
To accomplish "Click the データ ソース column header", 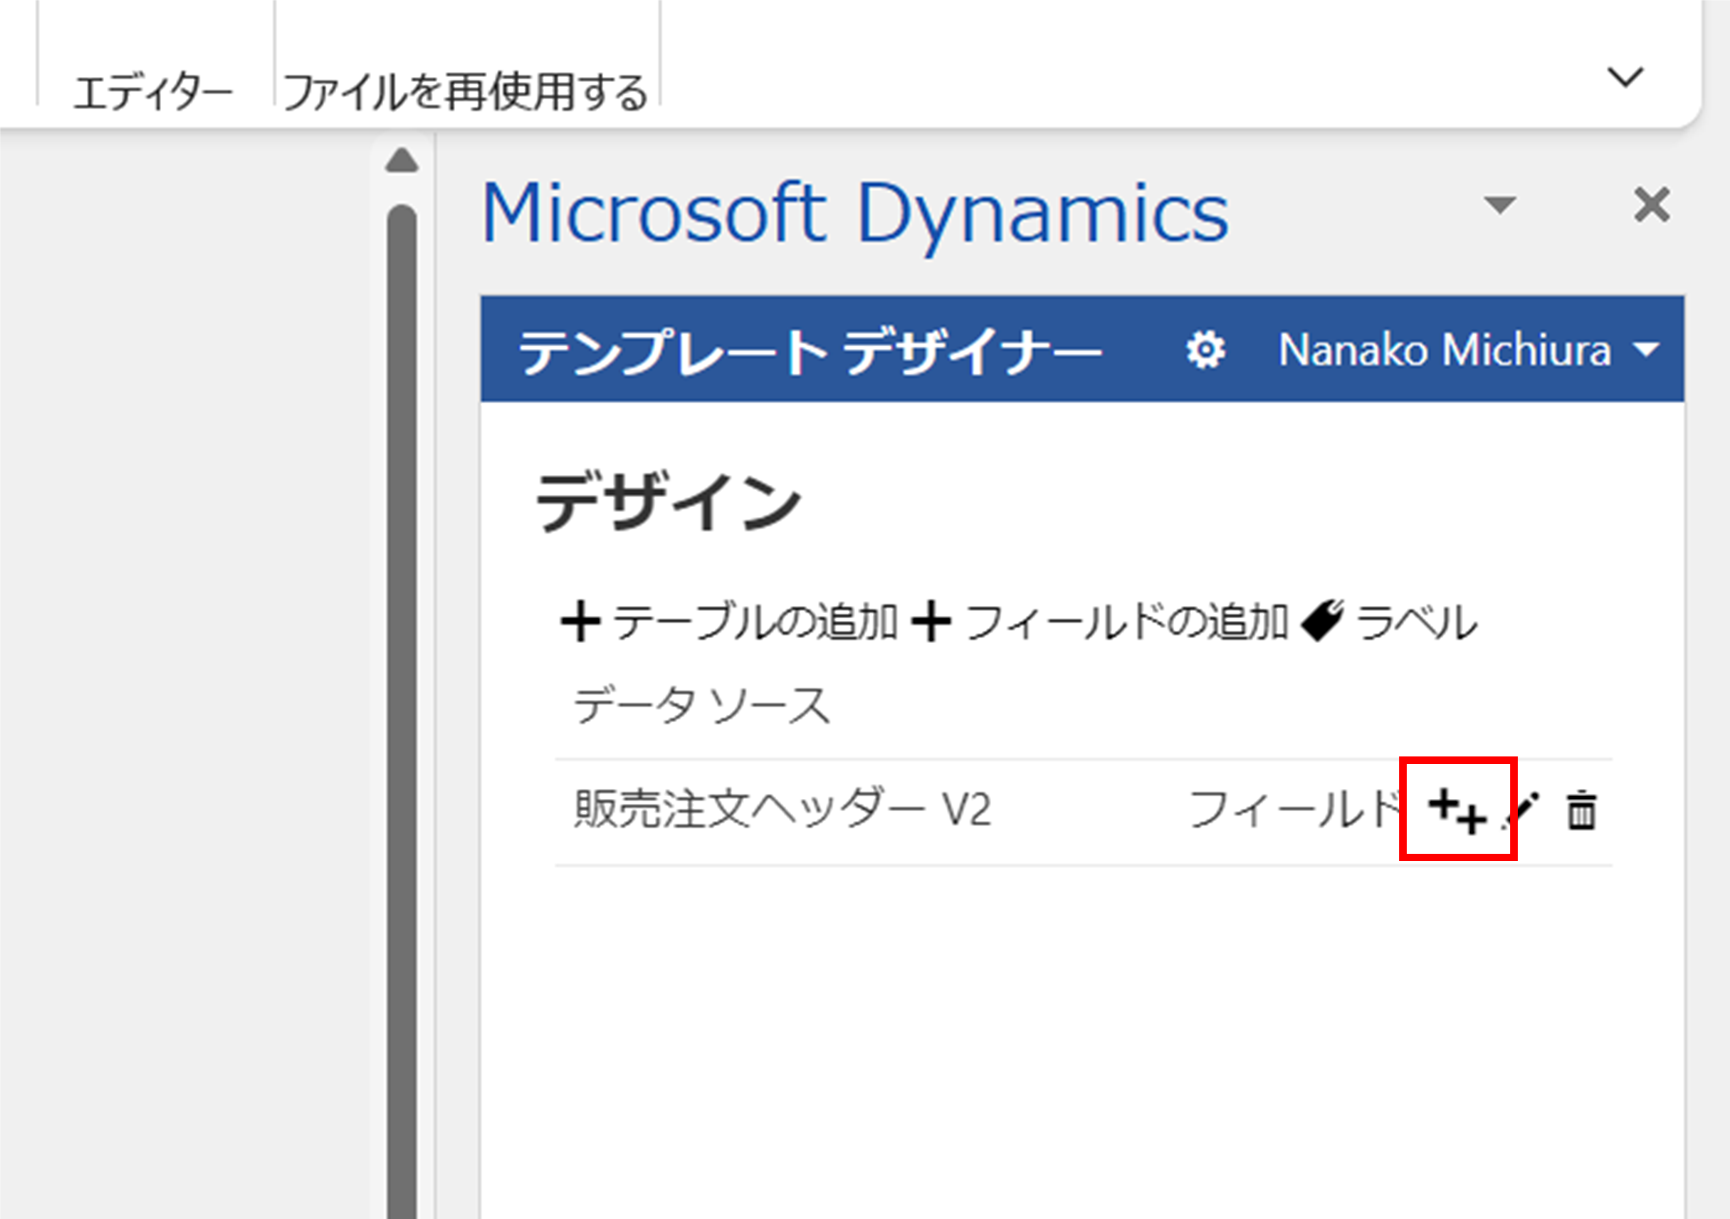I will 702,707.
